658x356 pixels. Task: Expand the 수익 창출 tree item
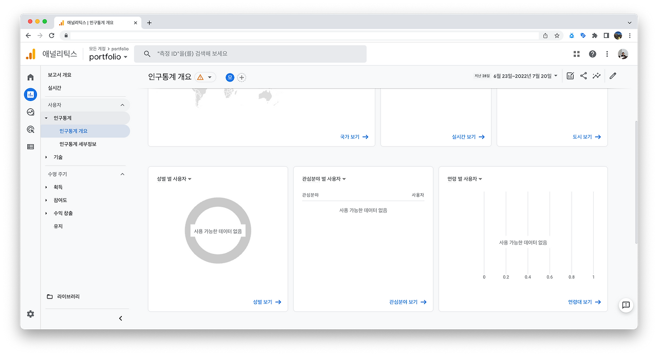coord(46,213)
